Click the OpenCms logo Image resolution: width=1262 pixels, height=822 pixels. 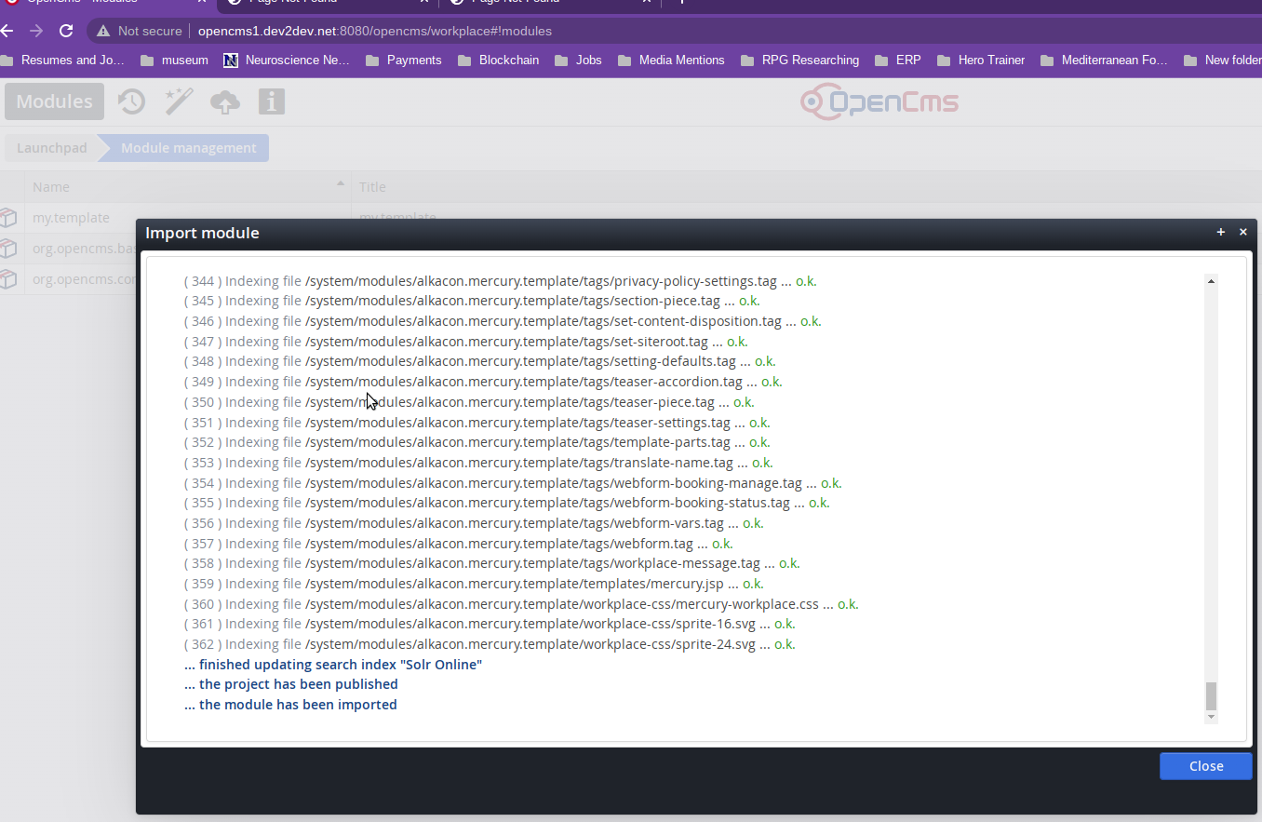tap(879, 101)
